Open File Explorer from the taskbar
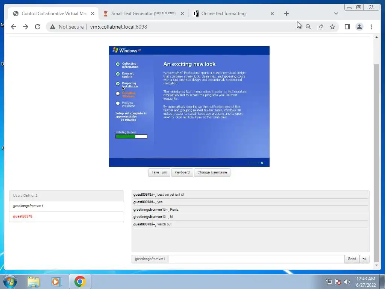Screen dimensions: 385x289 pyautogui.click(x=33, y=281)
